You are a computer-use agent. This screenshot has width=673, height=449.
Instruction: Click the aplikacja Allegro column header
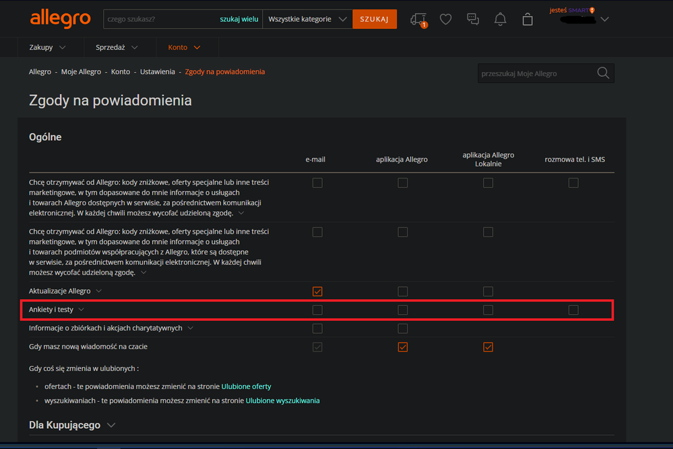point(402,160)
